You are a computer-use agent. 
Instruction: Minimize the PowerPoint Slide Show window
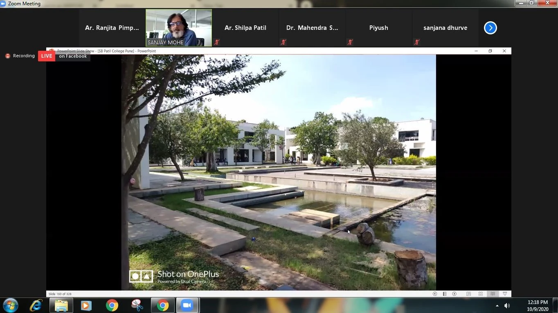[x=476, y=51]
